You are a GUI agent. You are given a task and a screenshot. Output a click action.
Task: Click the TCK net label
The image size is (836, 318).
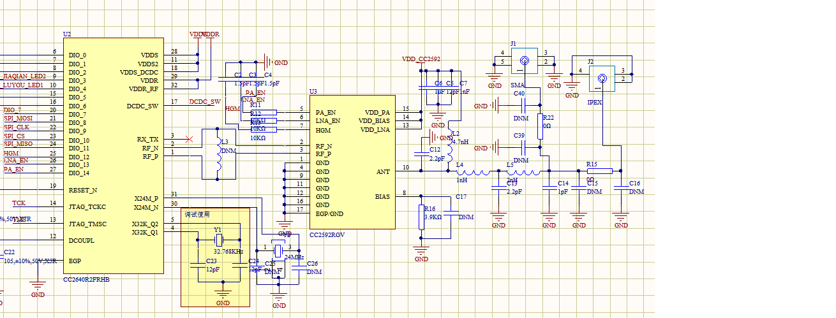click(19, 203)
